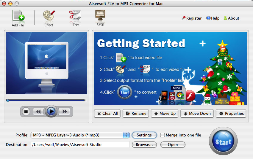The height and width of the screenshot is (159, 253).
Task: Click the Help question-mark icon
Action: coord(208,18)
